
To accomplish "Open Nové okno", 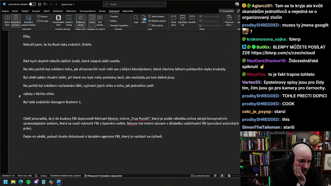I will (x=174, y=20).
